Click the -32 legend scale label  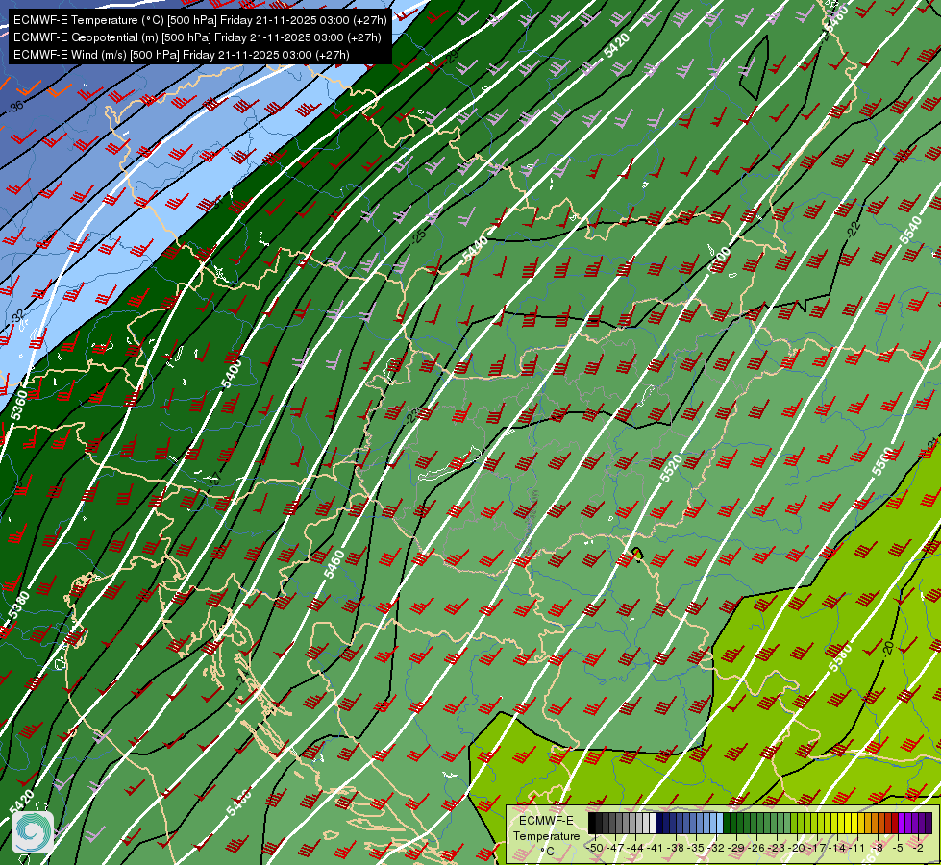coord(716,848)
